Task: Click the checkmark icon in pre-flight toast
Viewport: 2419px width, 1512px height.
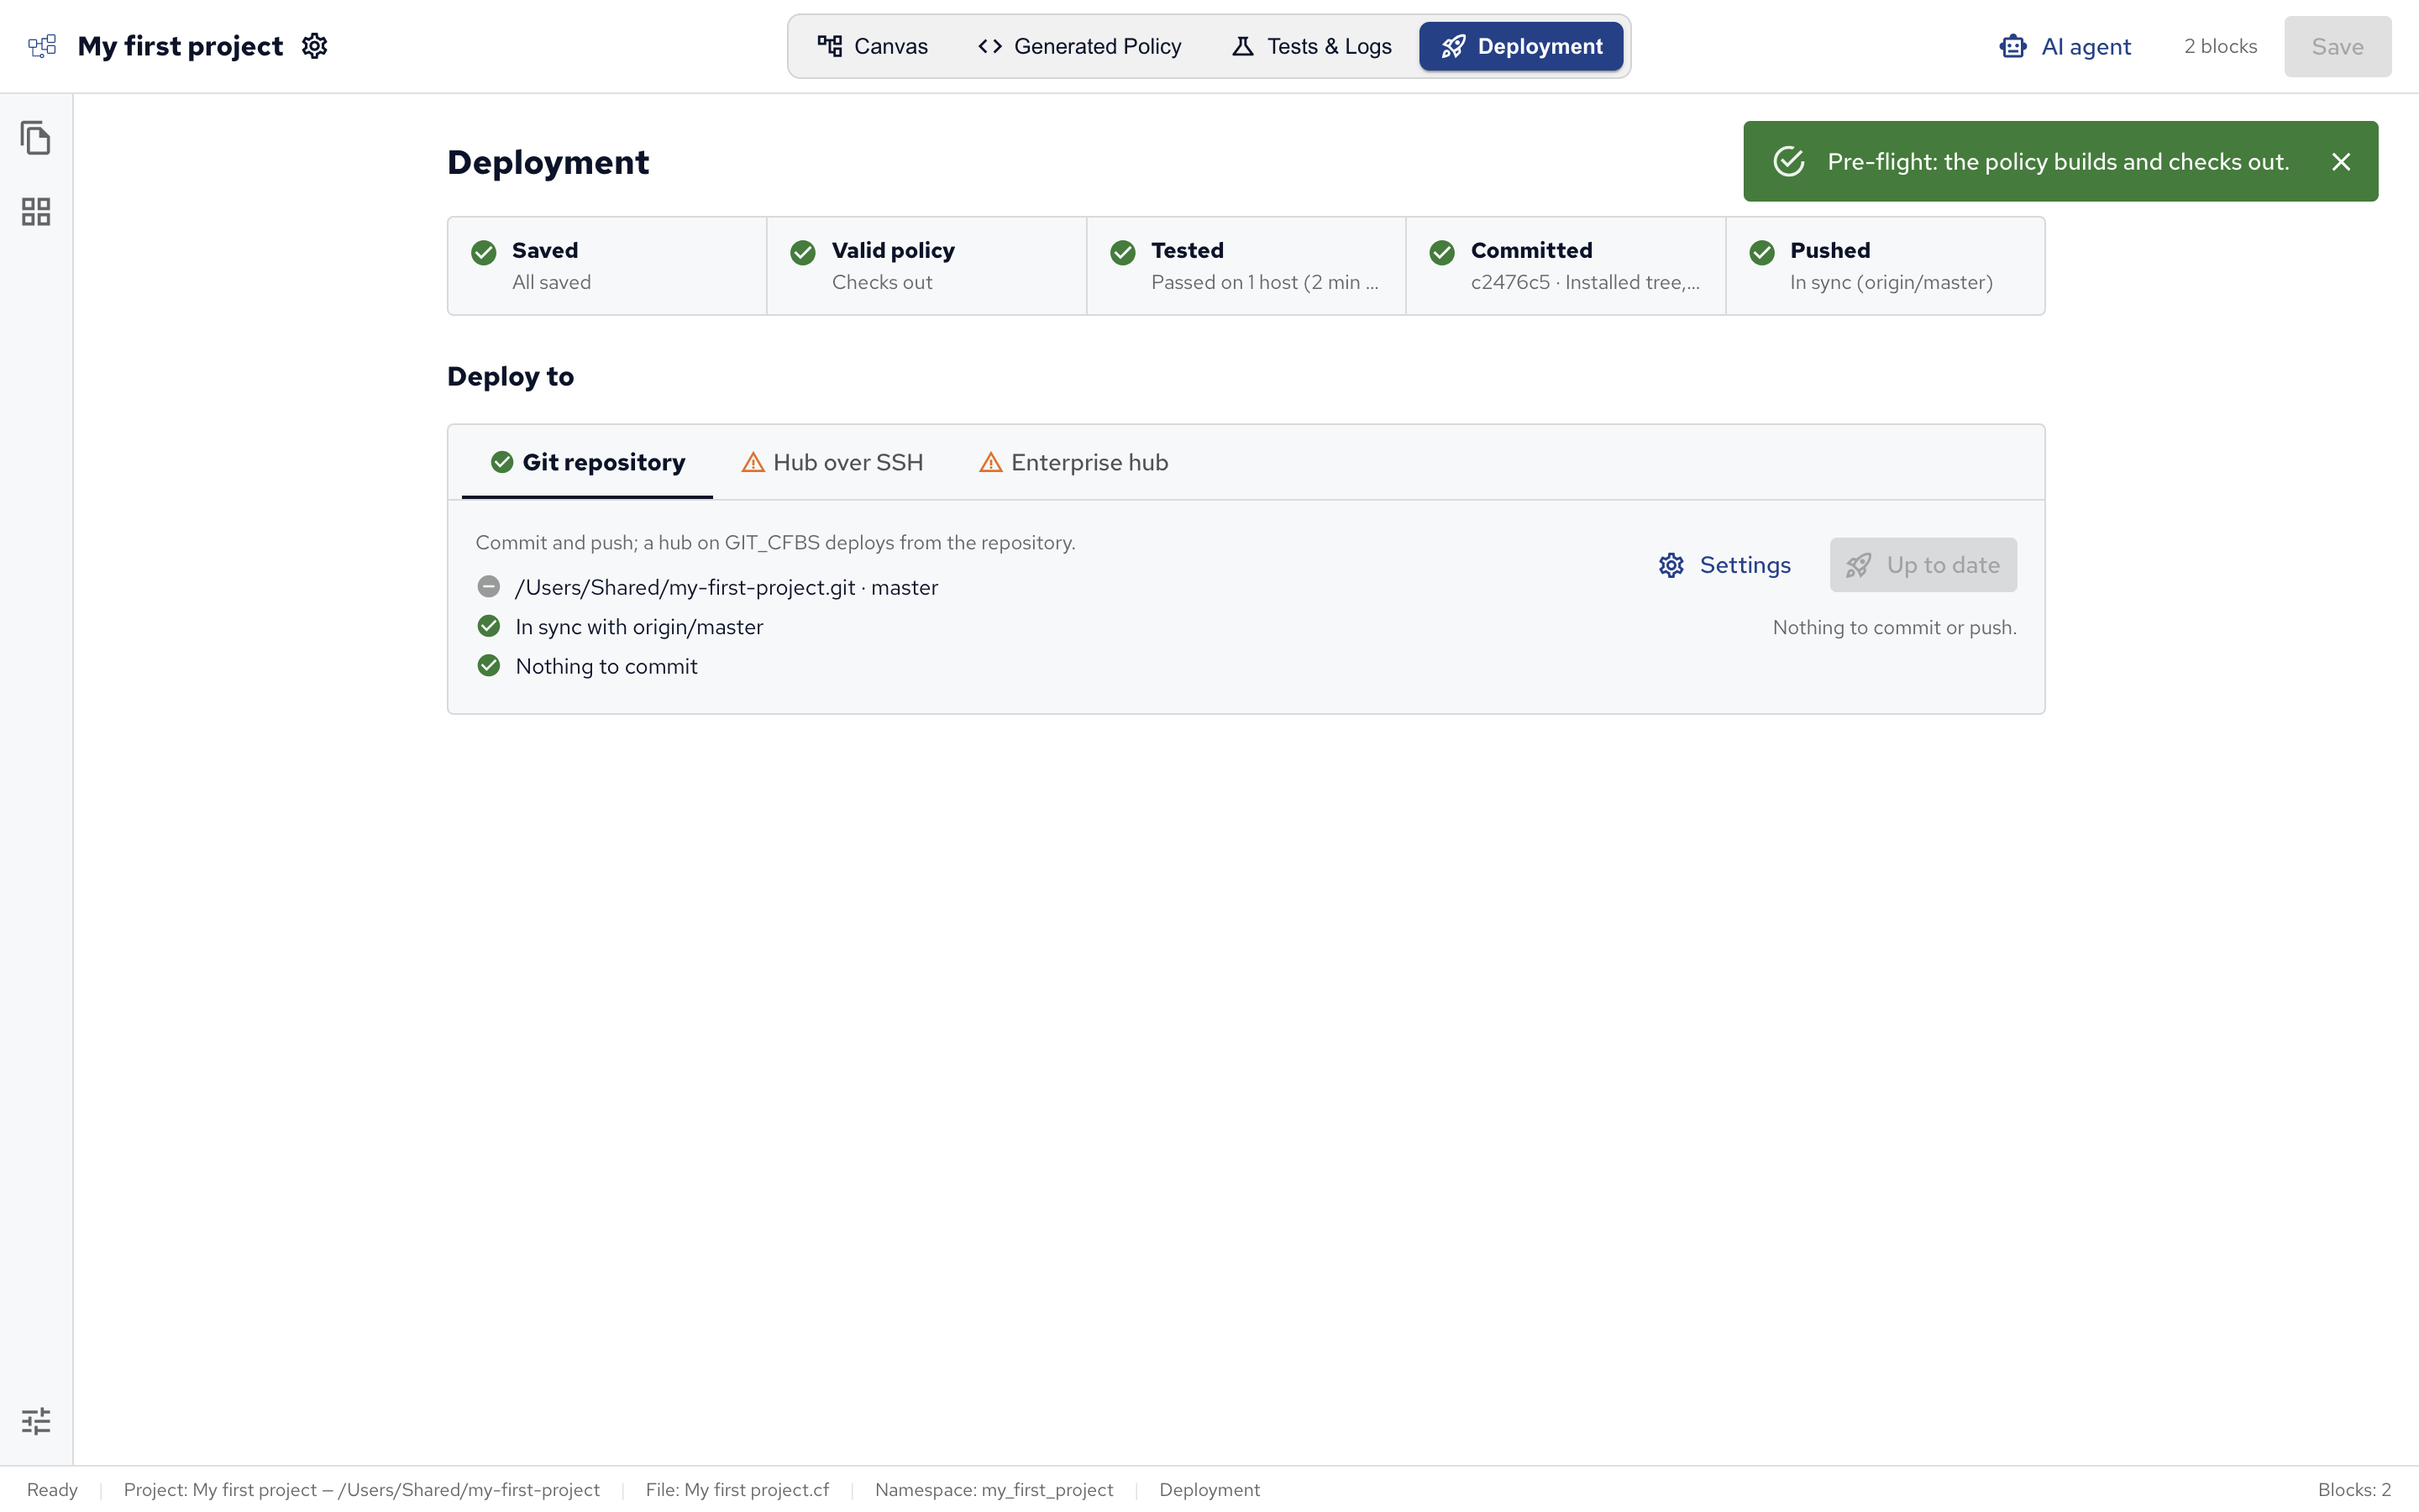Action: coord(1788,162)
